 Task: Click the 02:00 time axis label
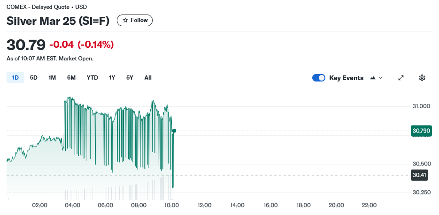[40, 205]
